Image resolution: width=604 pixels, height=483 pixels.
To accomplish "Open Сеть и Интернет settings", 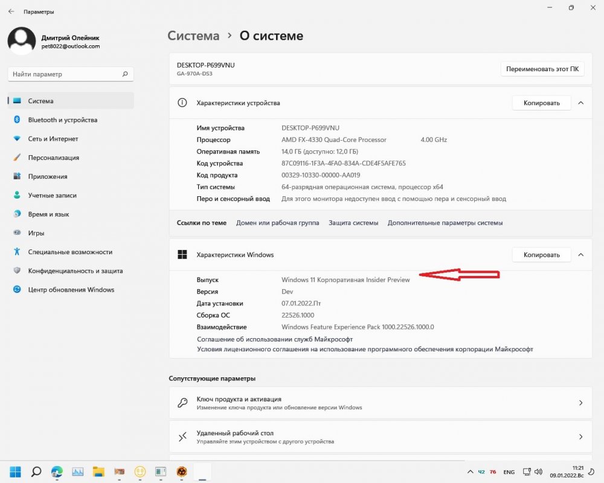I will click(x=71, y=139).
